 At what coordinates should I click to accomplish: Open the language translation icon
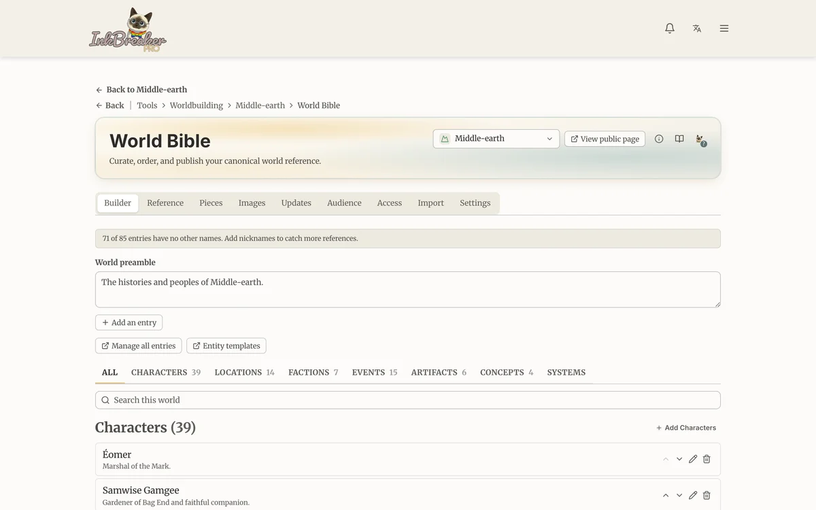(x=697, y=28)
